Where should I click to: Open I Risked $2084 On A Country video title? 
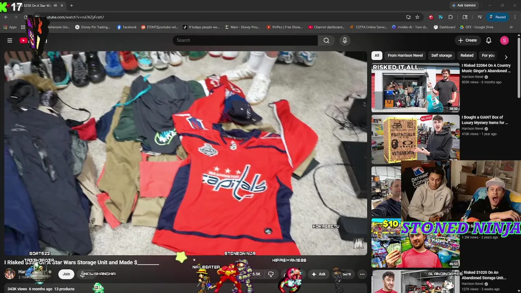[486, 68]
